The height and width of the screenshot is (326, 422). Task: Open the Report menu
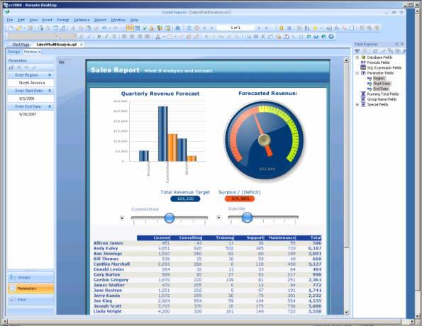coord(100,20)
